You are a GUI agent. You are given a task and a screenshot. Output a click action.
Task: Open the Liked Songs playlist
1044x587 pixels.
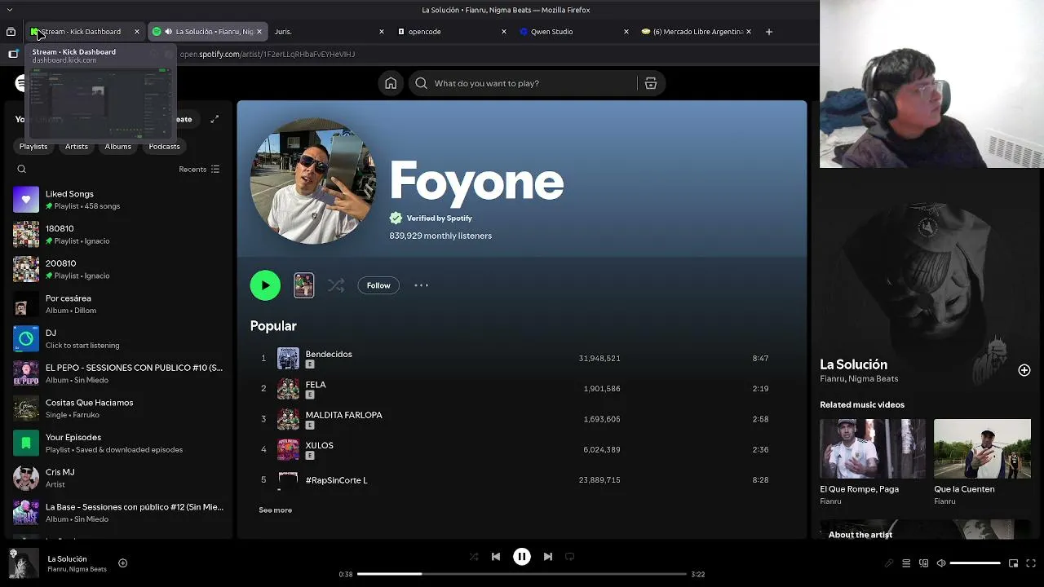coord(118,200)
